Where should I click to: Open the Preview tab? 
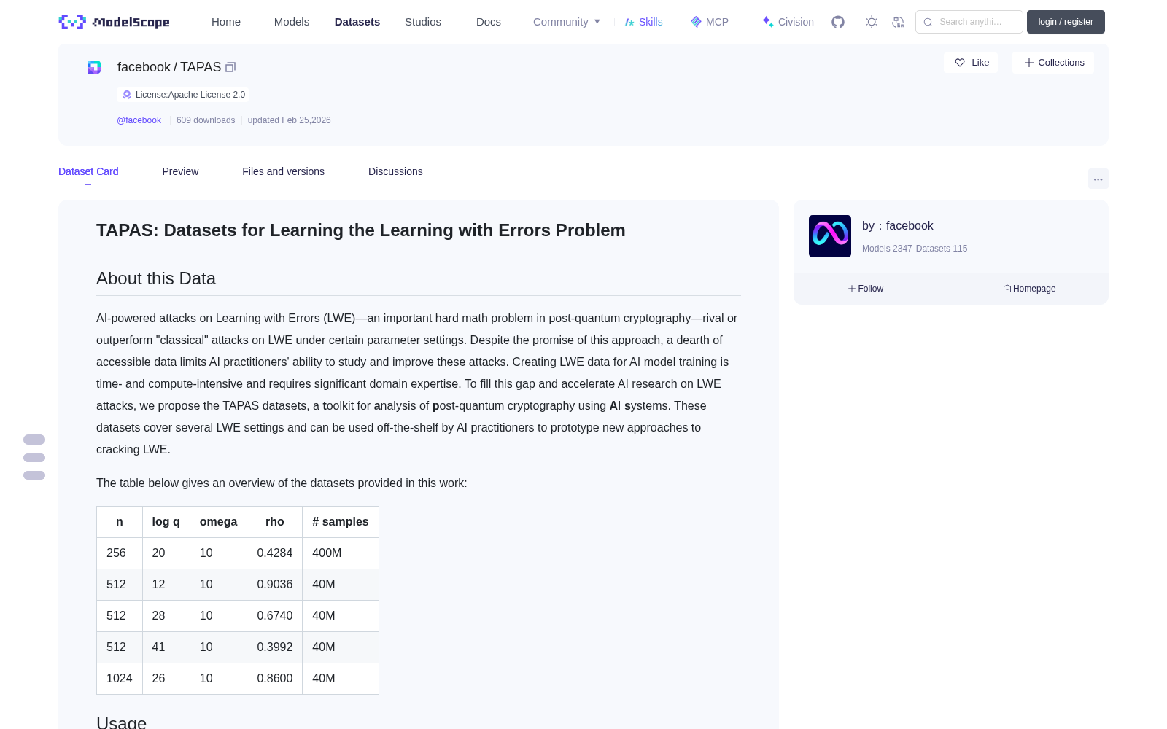point(180,171)
